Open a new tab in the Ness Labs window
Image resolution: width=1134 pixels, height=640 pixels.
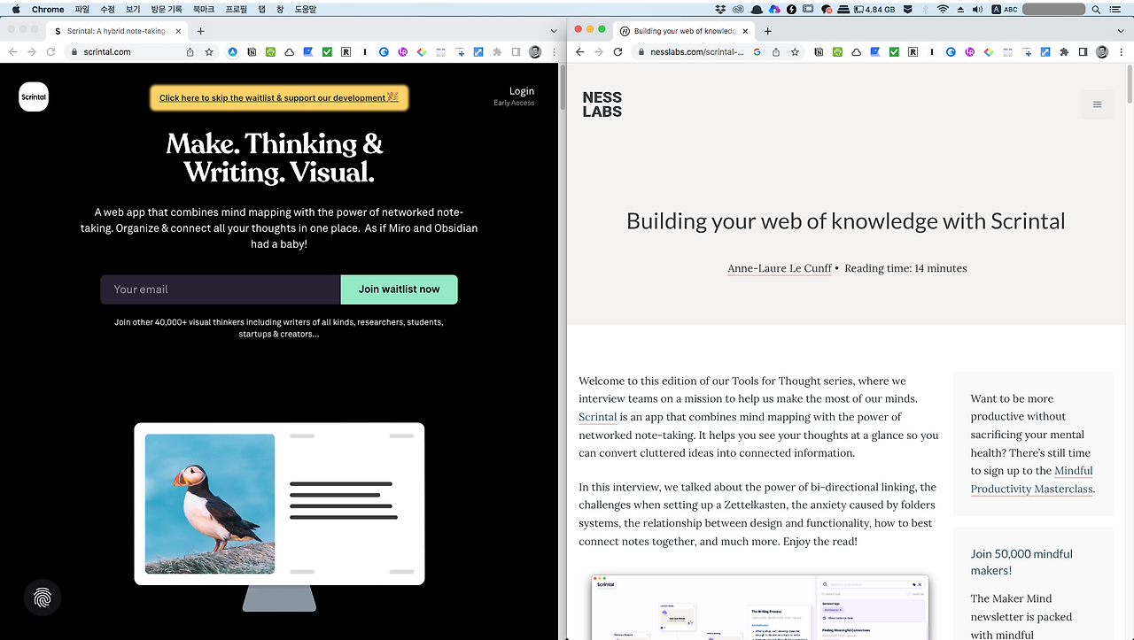[x=767, y=31]
